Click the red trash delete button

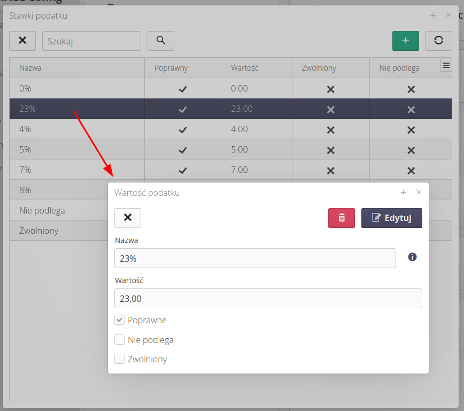(342, 218)
